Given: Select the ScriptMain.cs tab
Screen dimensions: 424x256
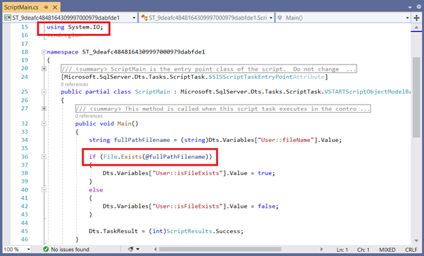Looking at the screenshot, I should point(21,7).
